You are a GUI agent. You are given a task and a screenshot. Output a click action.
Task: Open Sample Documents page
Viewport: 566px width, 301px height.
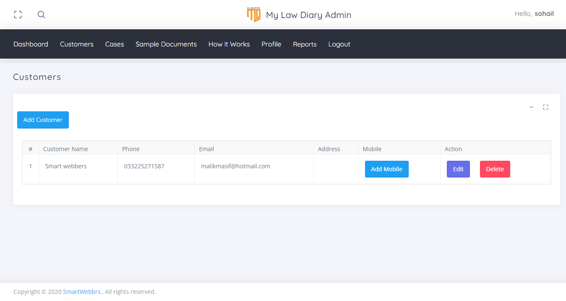[x=166, y=44]
